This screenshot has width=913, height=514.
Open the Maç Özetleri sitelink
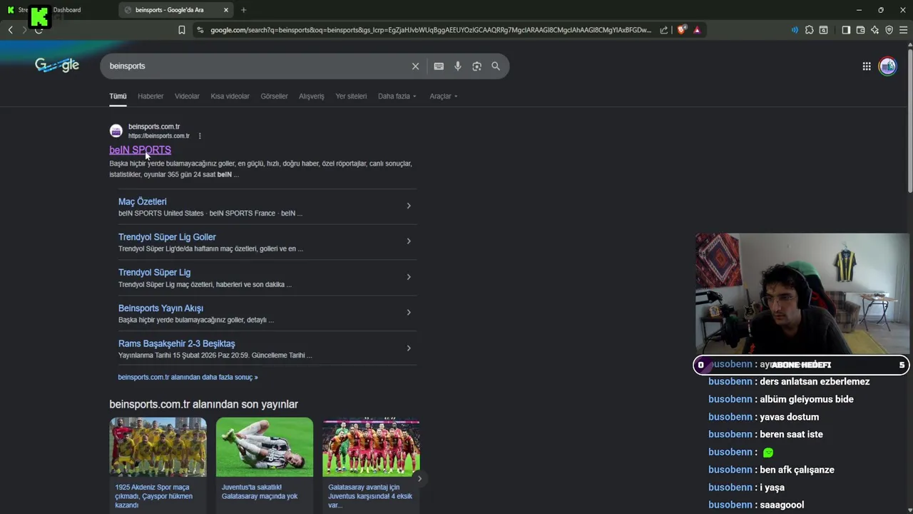point(142,201)
